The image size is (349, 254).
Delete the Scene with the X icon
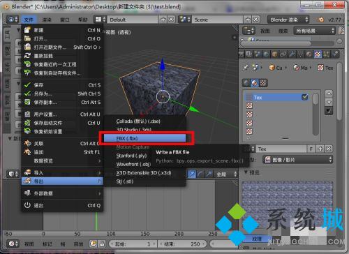pos(256,20)
